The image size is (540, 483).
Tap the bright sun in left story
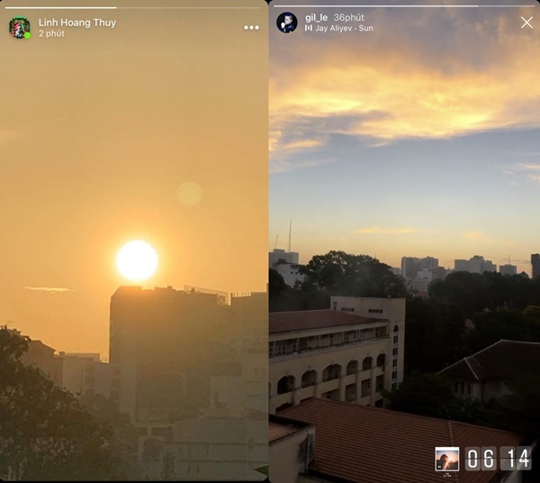(x=137, y=260)
